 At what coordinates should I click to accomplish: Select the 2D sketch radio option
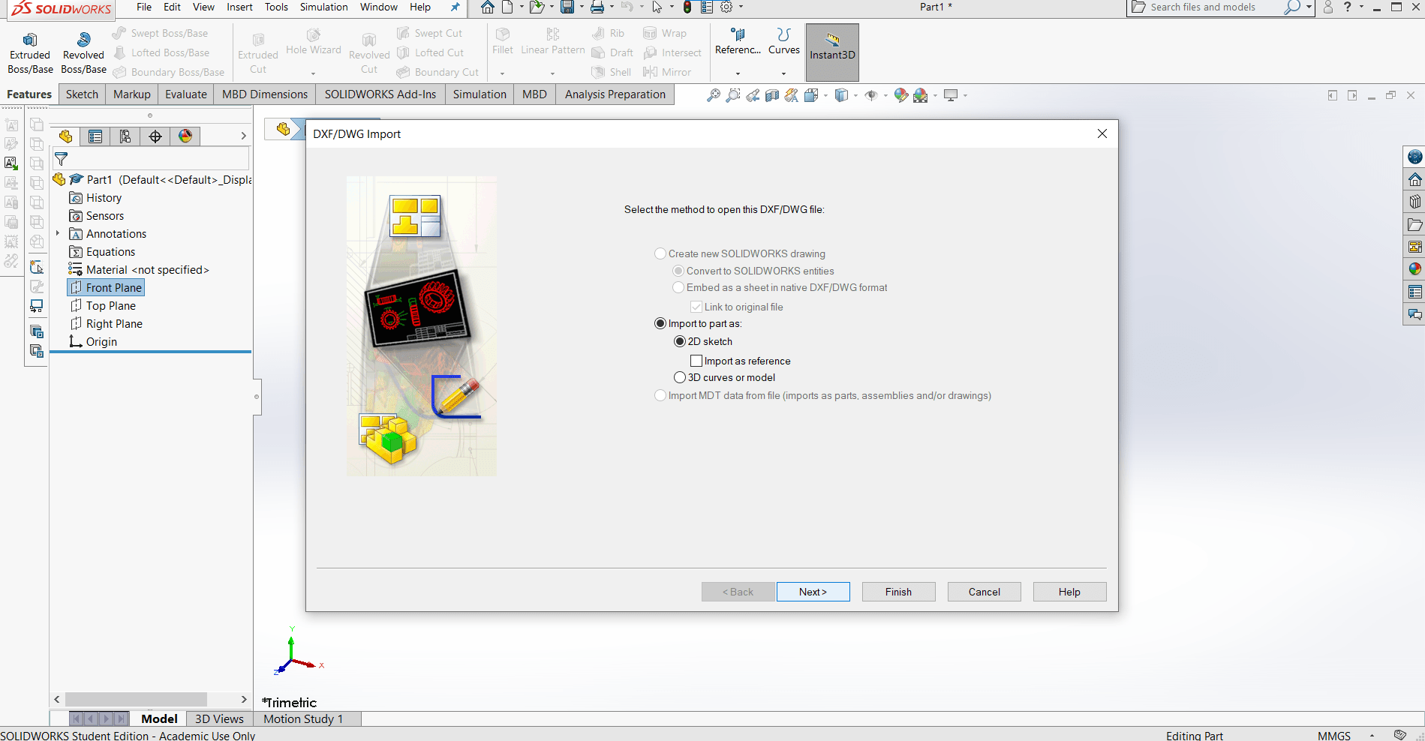click(x=680, y=341)
